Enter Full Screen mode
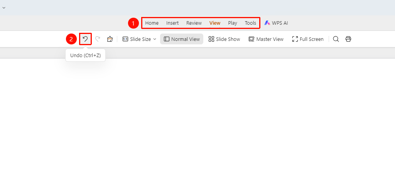Viewport: 395px width, 196px height. [307, 39]
